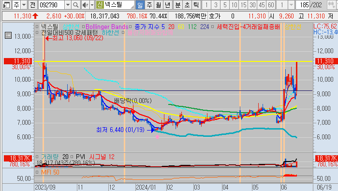Expand the speaker options dropdown arrow

tap(92, 5)
